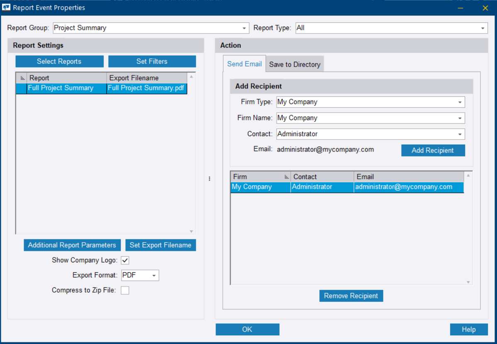Expand the Report Type dropdown
This screenshot has height=344, width=497.
click(x=482, y=28)
